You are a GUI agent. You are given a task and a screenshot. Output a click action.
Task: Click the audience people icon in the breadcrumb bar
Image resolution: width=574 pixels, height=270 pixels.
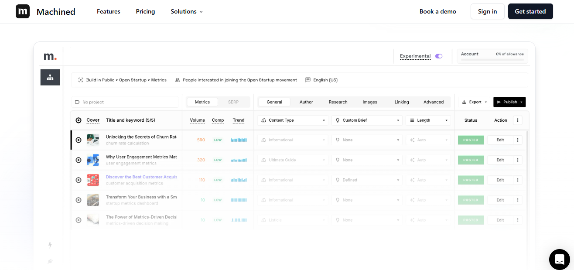click(178, 80)
